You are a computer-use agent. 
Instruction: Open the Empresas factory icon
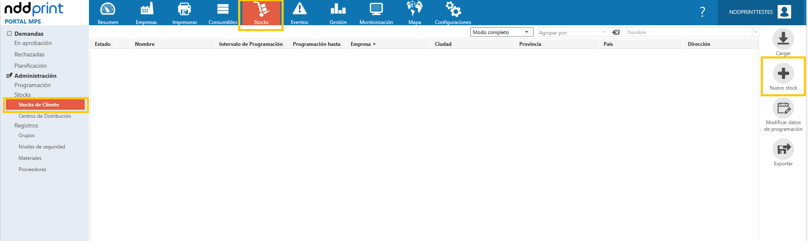pos(147,8)
